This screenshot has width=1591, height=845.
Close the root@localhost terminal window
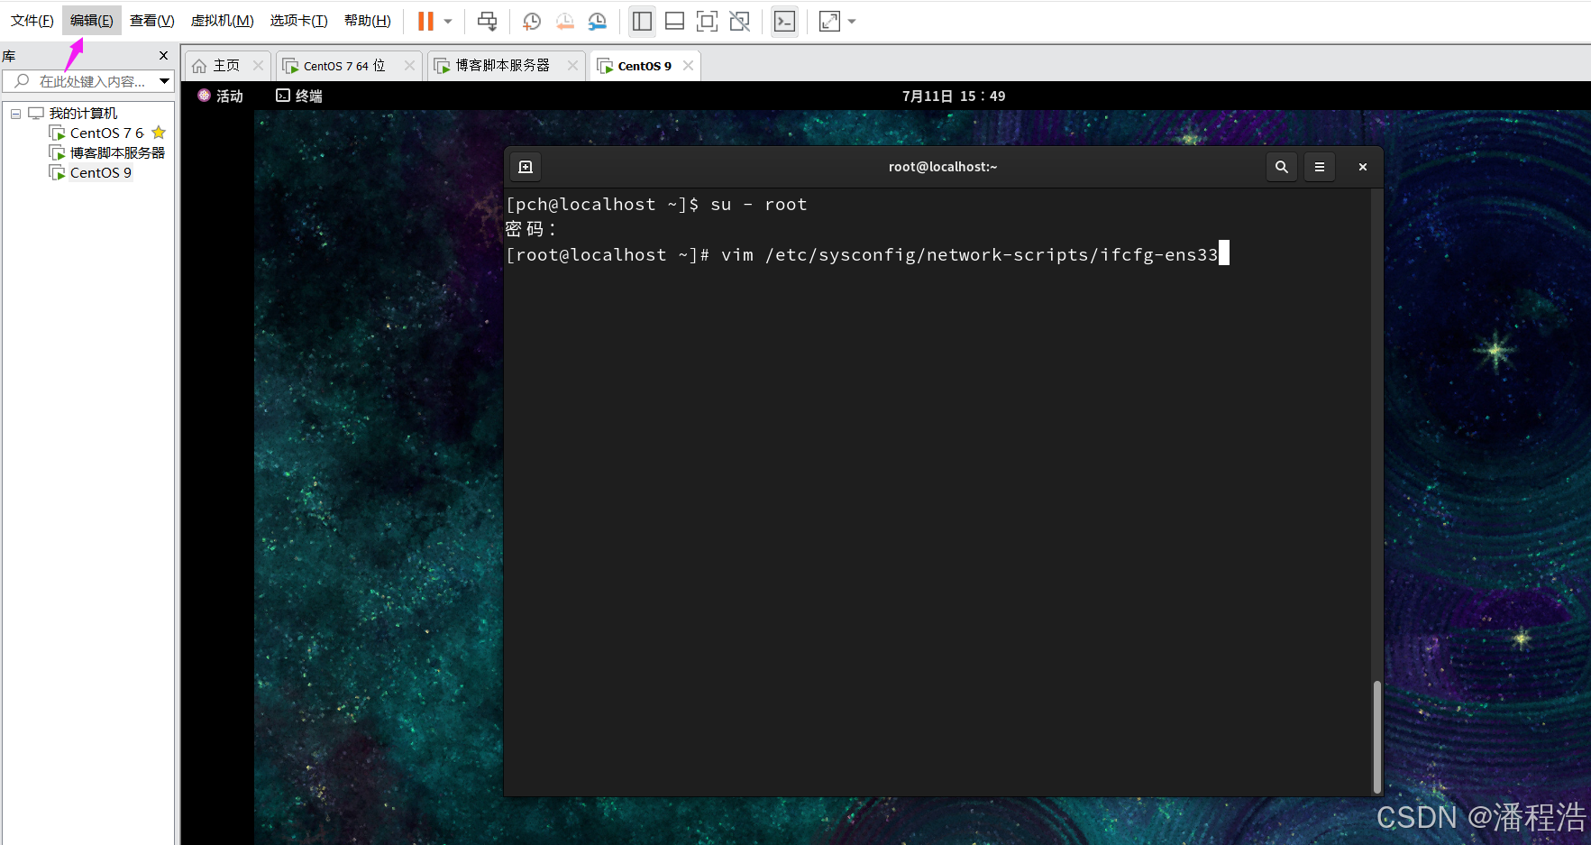point(1362,167)
